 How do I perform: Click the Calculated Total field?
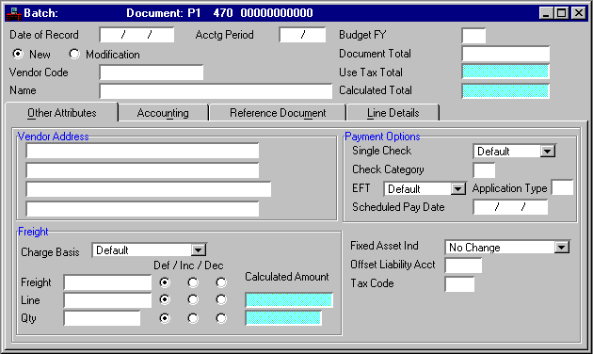click(505, 91)
